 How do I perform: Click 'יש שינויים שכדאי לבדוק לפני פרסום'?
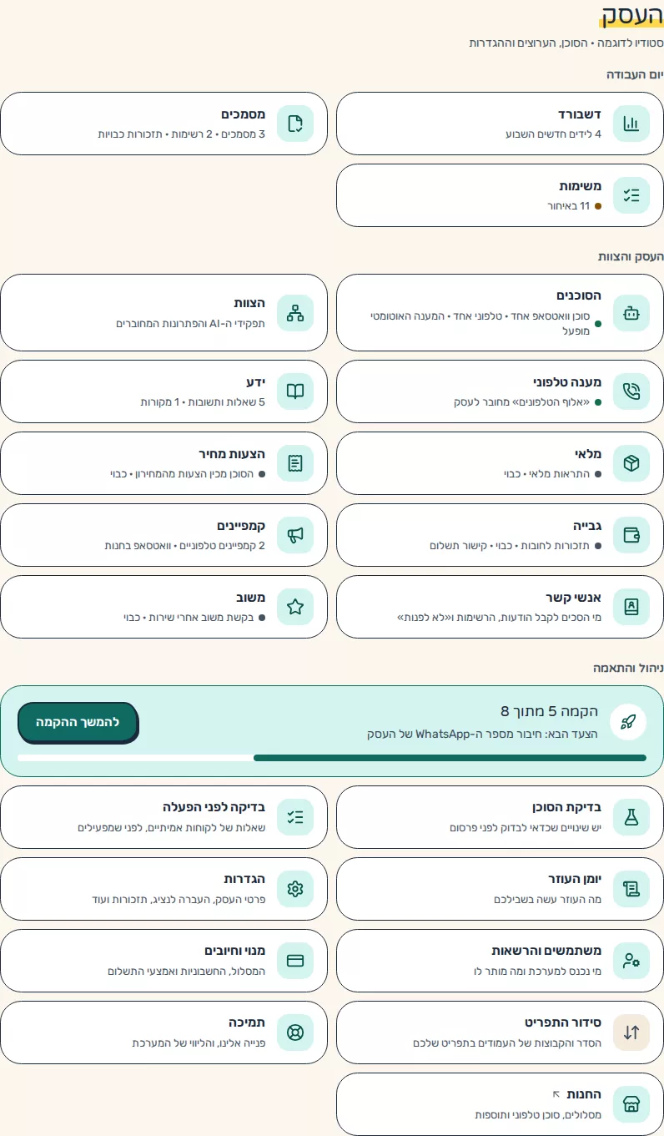(526, 827)
